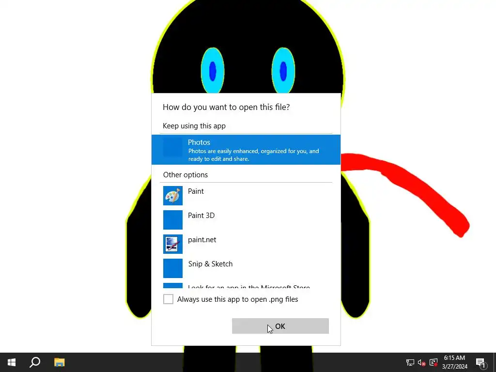496x372 pixels.
Task: Open taskbar Search magnifier
Action: 35,362
